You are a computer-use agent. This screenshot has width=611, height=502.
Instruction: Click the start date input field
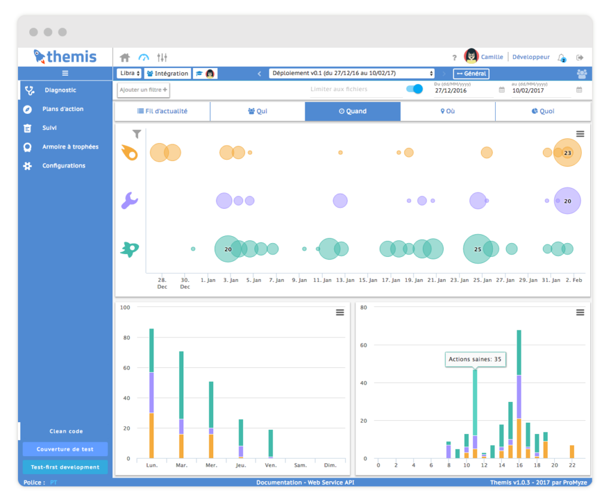[x=464, y=91]
